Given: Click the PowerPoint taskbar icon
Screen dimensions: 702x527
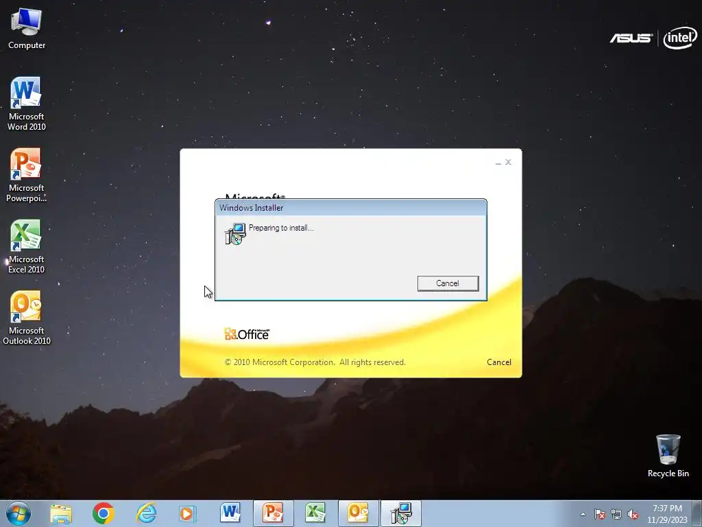Looking at the screenshot, I should (x=273, y=513).
